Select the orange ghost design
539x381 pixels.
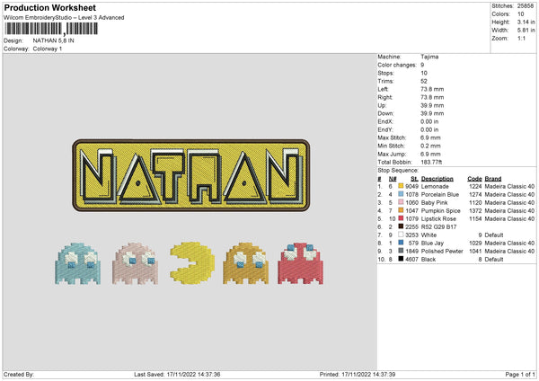(246, 264)
